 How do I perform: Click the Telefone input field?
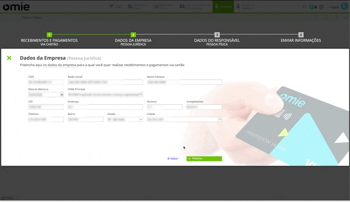[x=46, y=119]
